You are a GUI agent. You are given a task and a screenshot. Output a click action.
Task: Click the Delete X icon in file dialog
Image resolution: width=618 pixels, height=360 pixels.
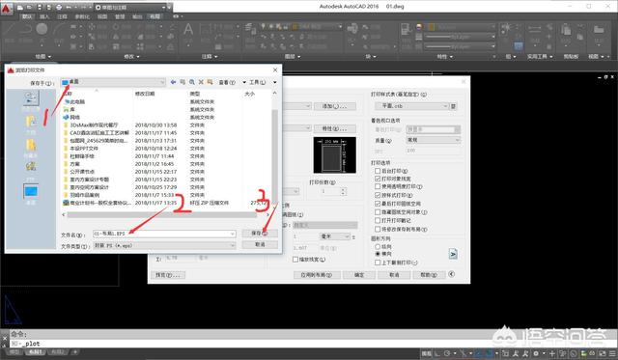coord(201,82)
